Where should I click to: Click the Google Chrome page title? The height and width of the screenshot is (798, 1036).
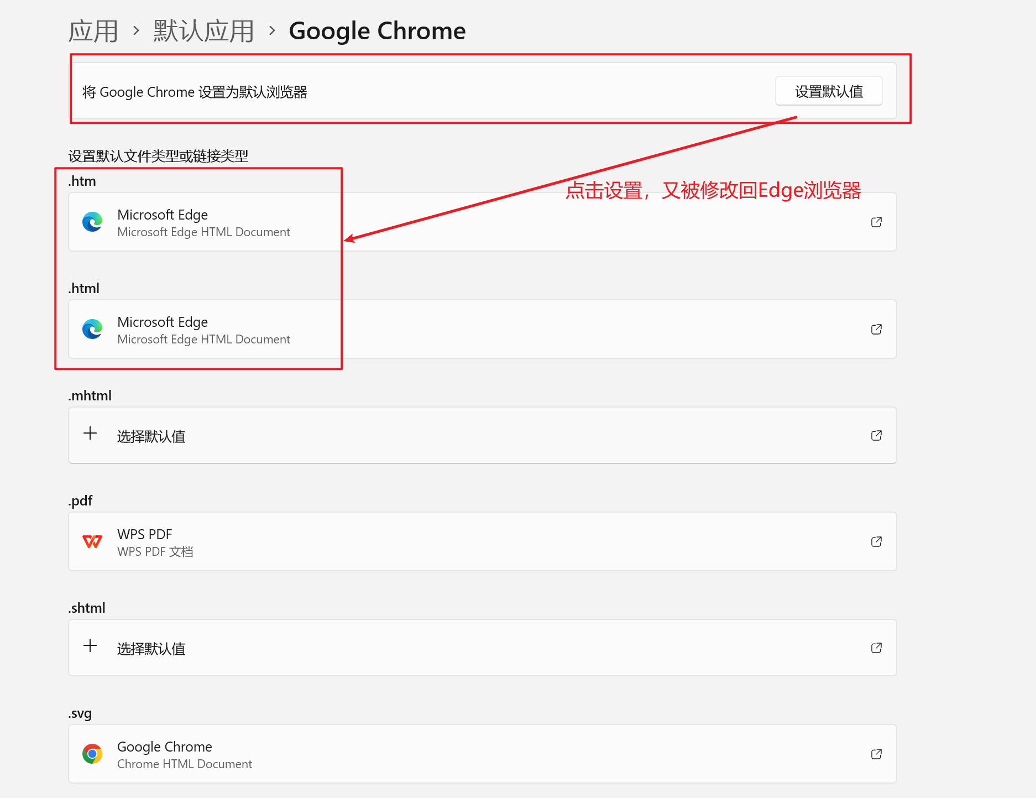pos(377,31)
